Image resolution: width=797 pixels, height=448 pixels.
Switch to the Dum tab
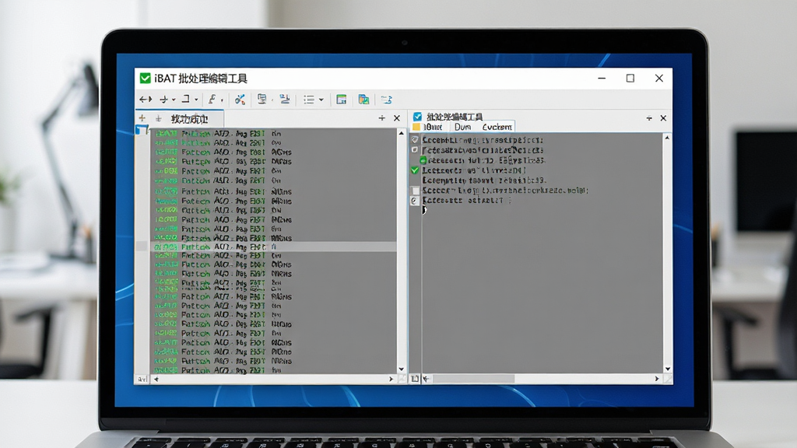[x=463, y=127]
